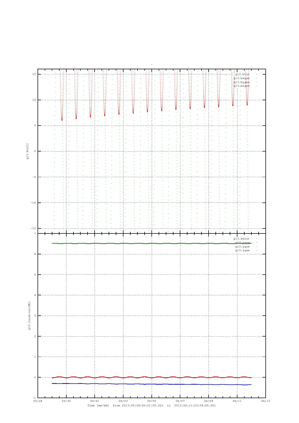Click the 10 tick on the g13.B axis
The width and height of the screenshot is (299, 423).
click(x=34, y=100)
